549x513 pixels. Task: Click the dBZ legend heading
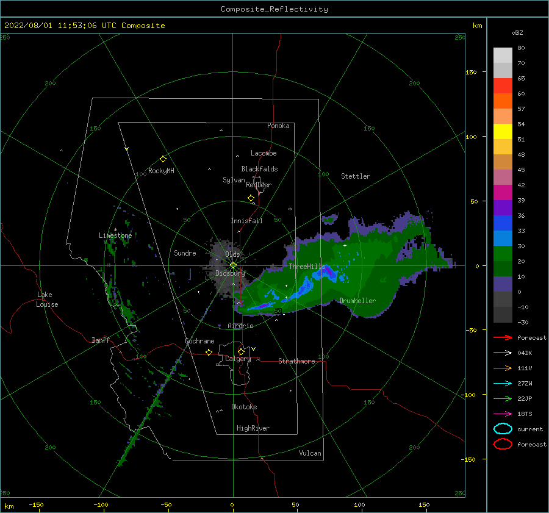517,33
